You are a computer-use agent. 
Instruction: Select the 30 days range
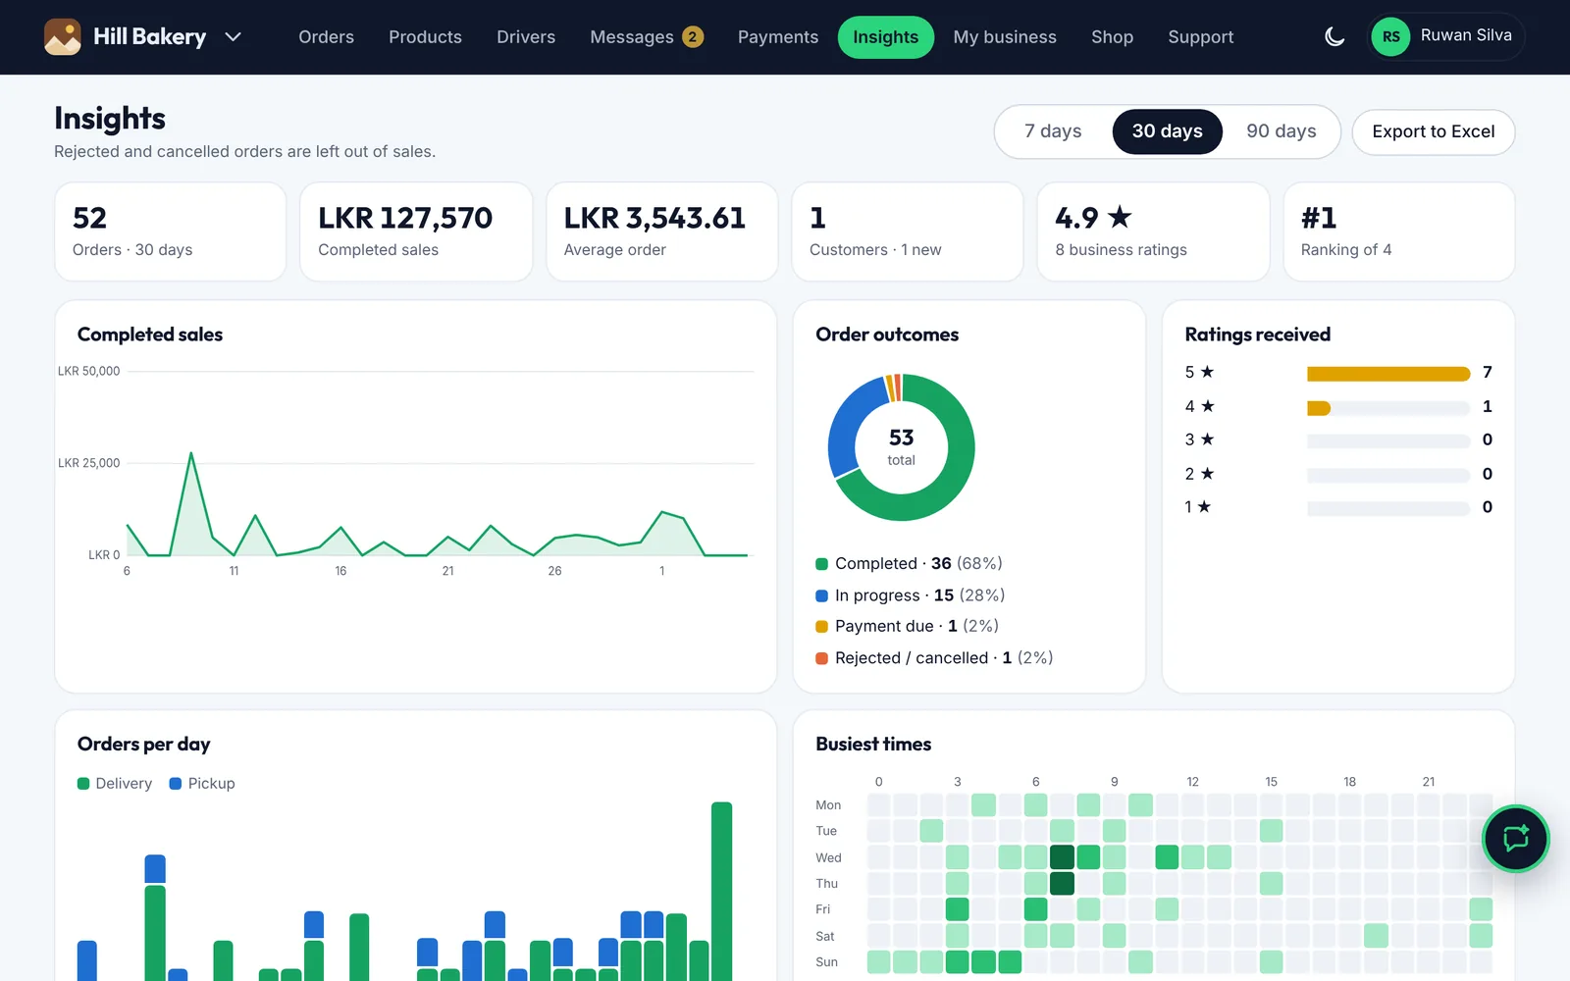point(1168,131)
